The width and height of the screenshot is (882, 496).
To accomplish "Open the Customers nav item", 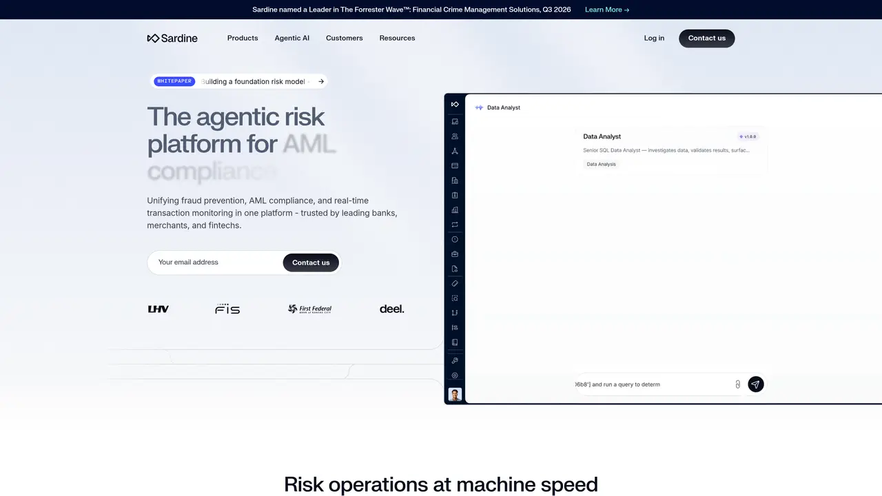I will pyautogui.click(x=345, y=38).
